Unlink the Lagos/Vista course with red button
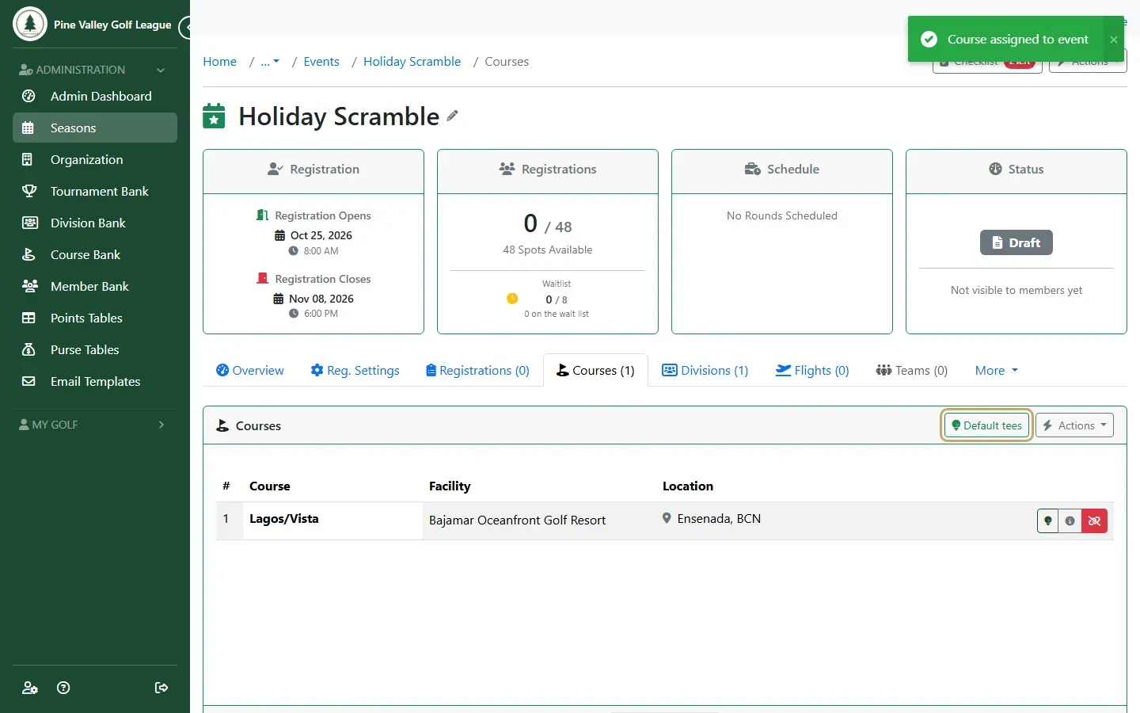The height and width of the screenshot is (713, 1140). pyautogui.click(x=1094, y=520)
